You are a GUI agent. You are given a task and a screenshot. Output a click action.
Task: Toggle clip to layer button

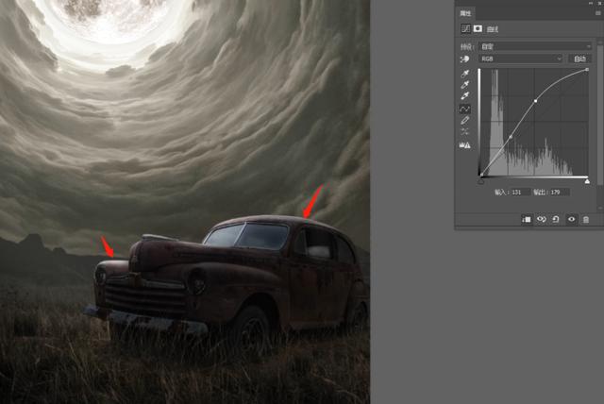[x=527, y=219]
